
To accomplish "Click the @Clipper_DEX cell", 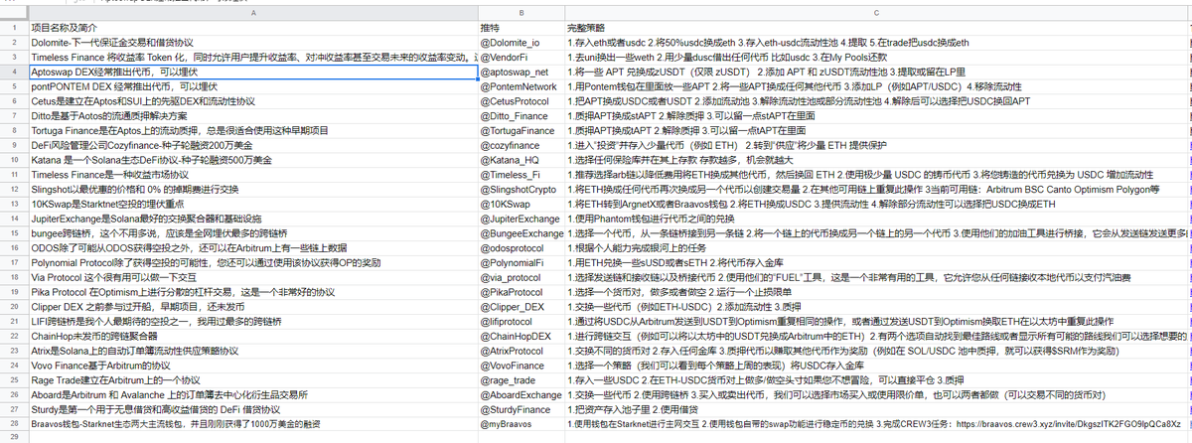I will [521, 306].
